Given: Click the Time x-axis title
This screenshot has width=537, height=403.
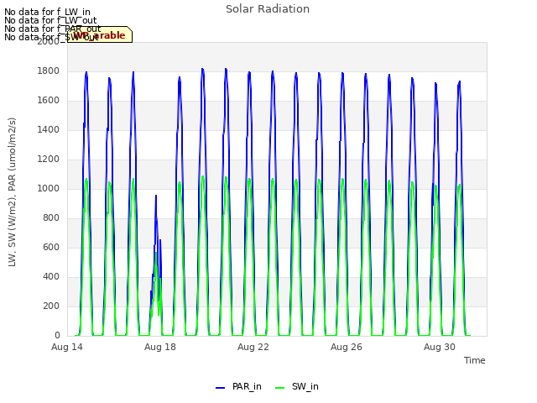Looking at the screenshot, I should (474, 360).
